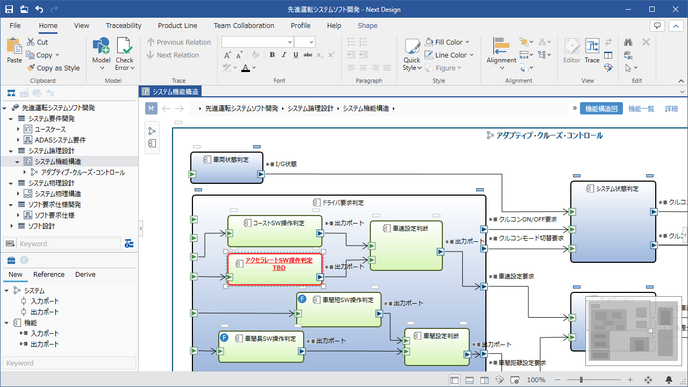Click the Find binoculars icon

coord(628,42)
